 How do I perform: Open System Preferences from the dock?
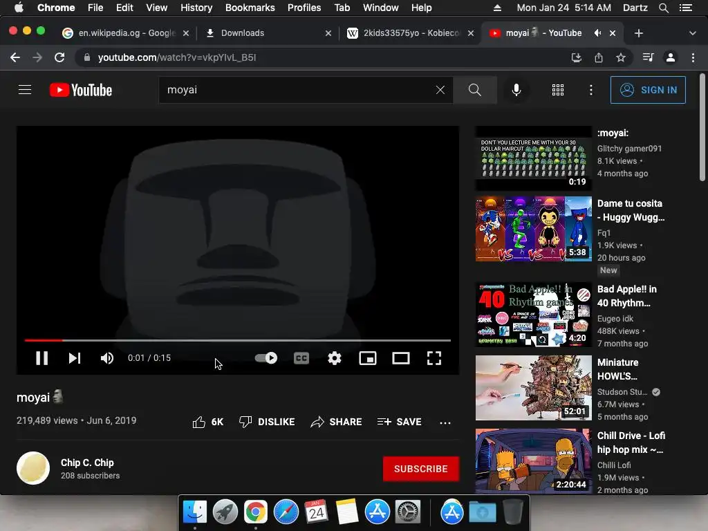(x=408, y=512)
